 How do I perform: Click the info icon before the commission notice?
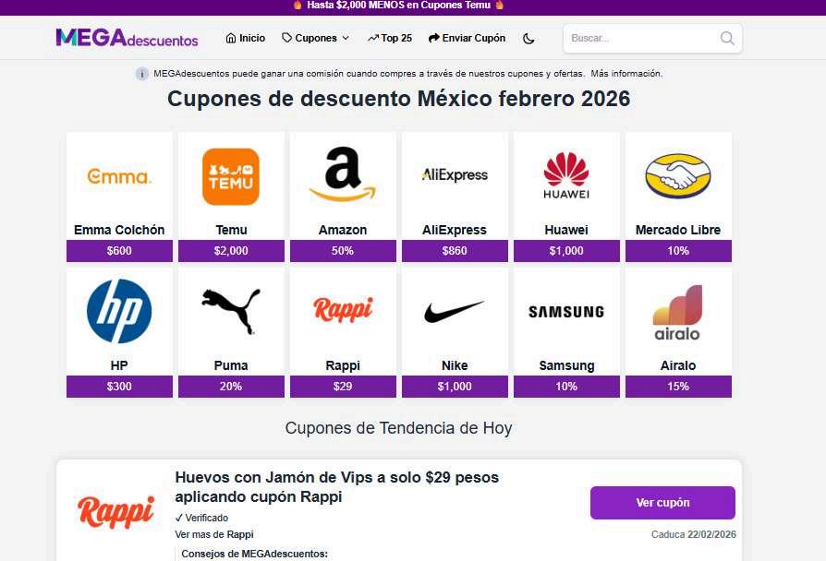coord(142,74)
